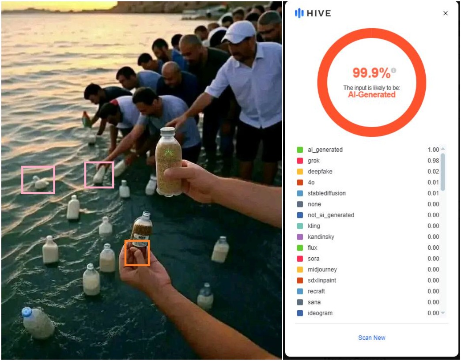Click Scan New link
The height and width of the screenshot is (361, 461).
pos(372,338)
